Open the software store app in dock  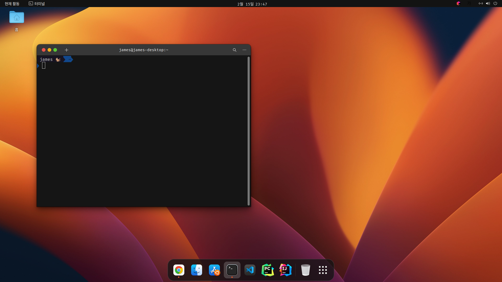click(214, 270)
